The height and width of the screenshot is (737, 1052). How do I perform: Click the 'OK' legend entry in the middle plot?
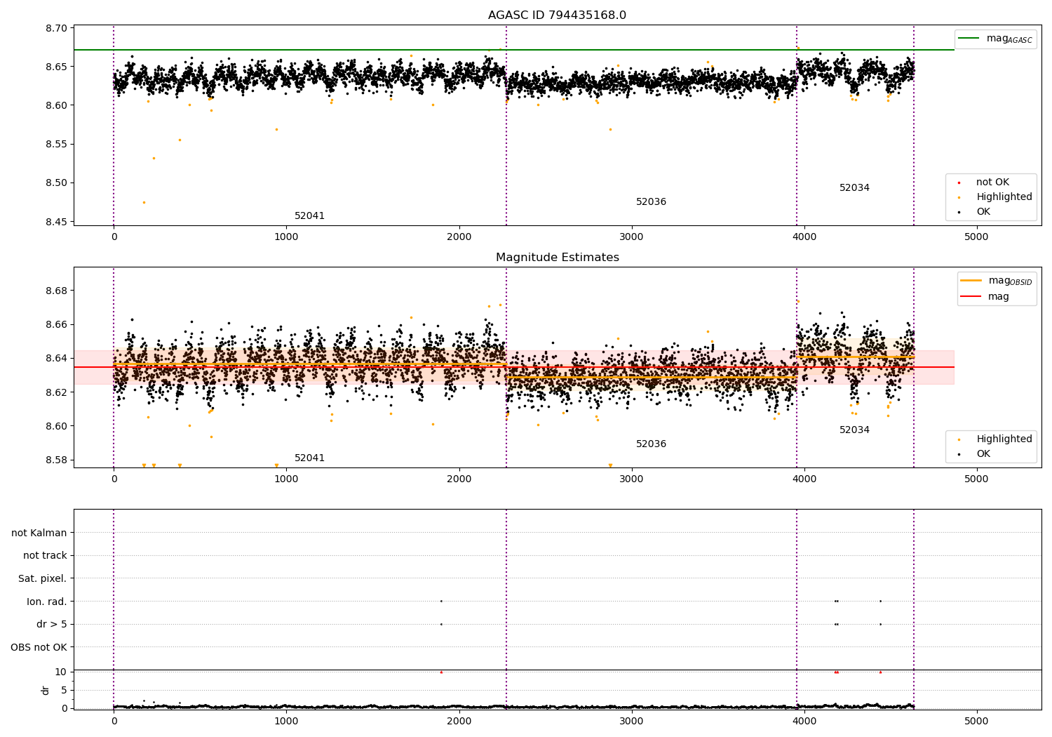click(x=975, y=454)
